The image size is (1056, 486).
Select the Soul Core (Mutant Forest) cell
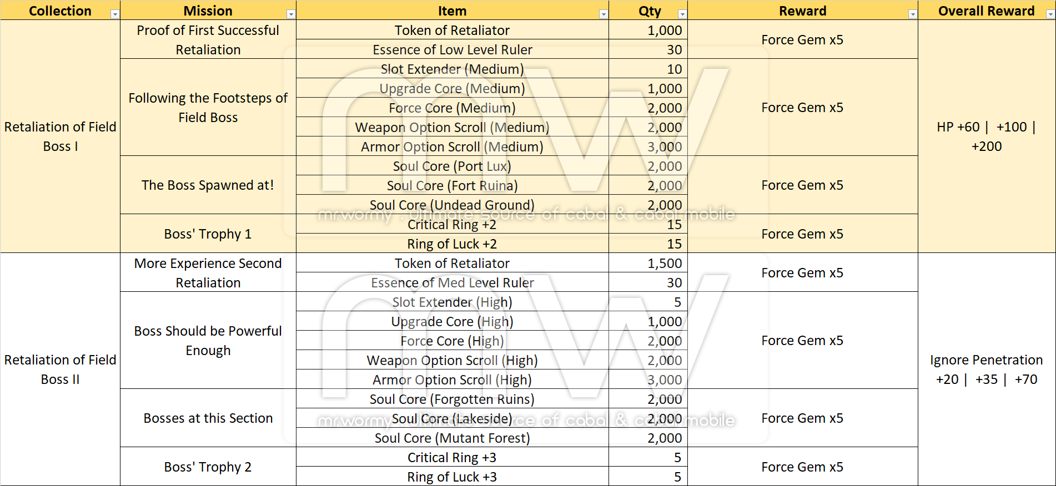[x=452, y=438]
